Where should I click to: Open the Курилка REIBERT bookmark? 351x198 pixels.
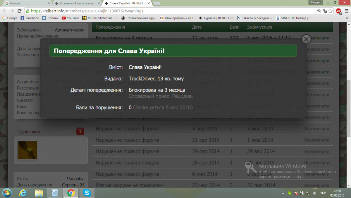click(216, 18)
